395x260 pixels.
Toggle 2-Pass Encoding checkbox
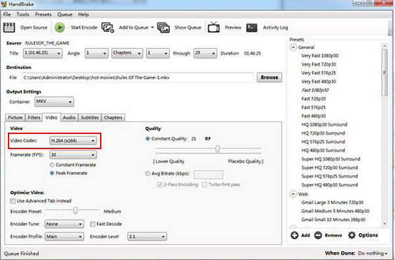(x=159, y=184)
